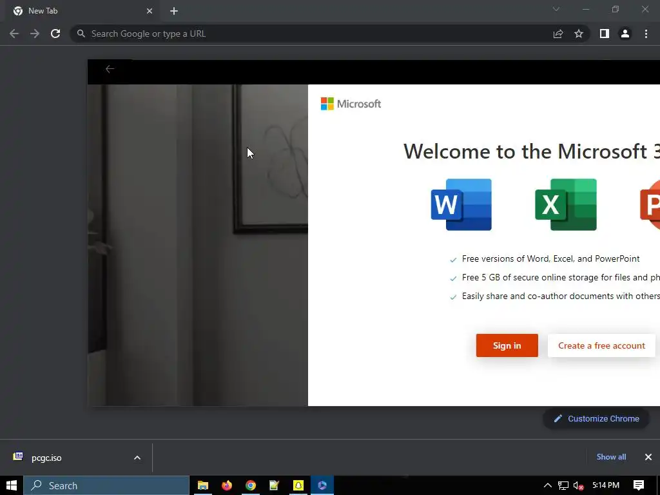This screenshot has width=660, height=495.
Task: Expand the pcgc.iso download options chevron
Action: coord(137,458)
